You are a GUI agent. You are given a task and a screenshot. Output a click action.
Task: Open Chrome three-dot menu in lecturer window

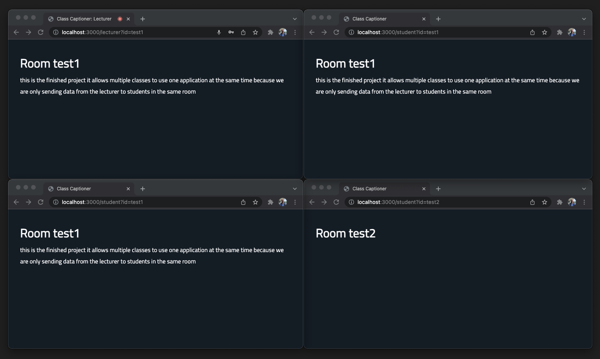click(295, 32)
